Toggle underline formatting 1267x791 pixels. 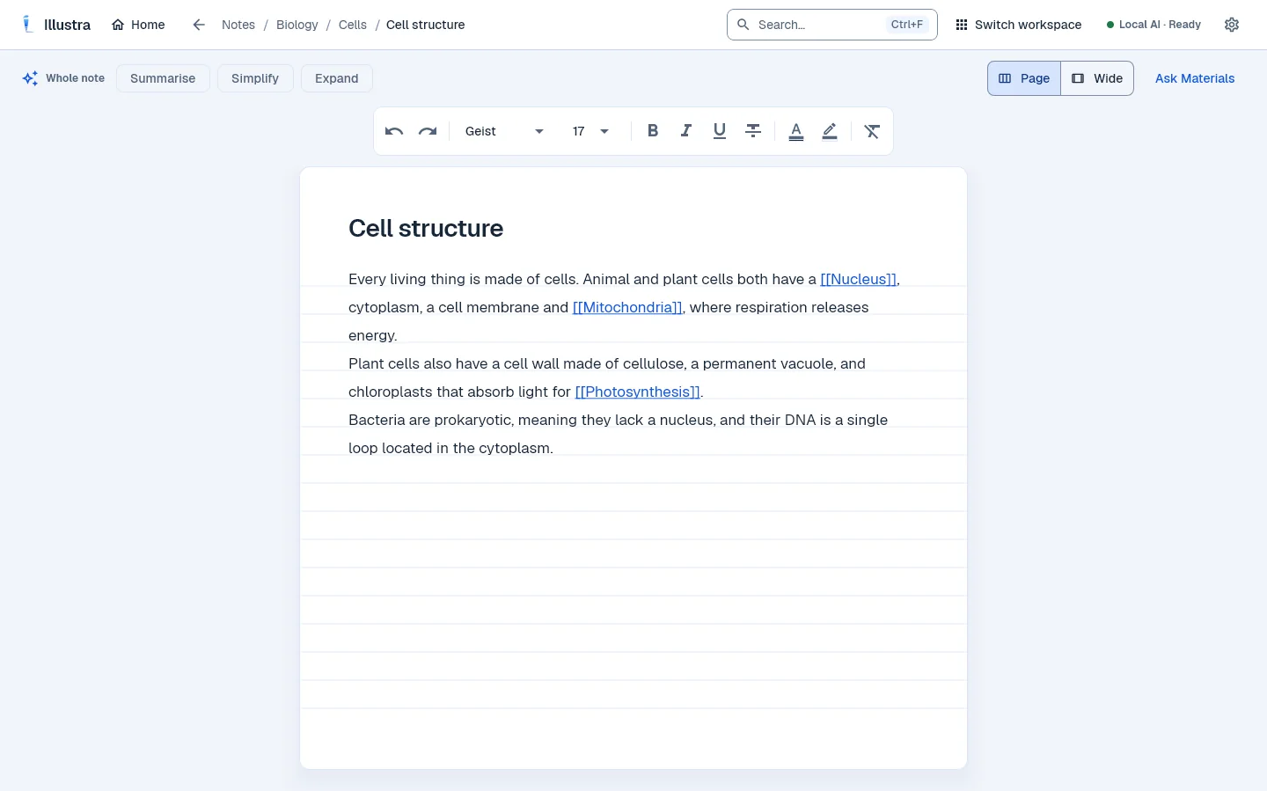[x=720, y=131]
